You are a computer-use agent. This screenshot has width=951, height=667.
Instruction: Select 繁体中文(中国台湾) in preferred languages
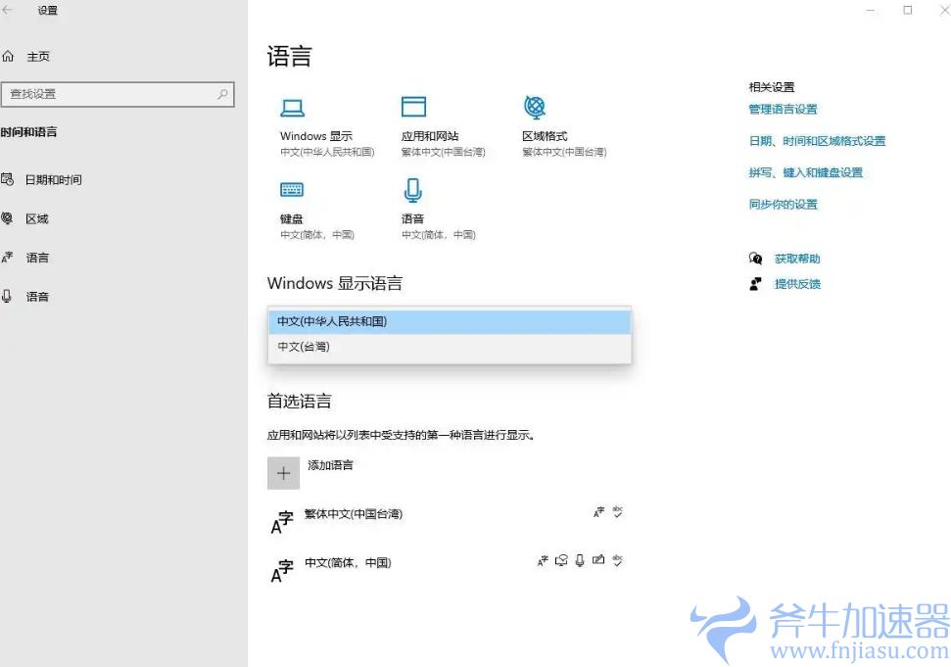click(354, 514)
